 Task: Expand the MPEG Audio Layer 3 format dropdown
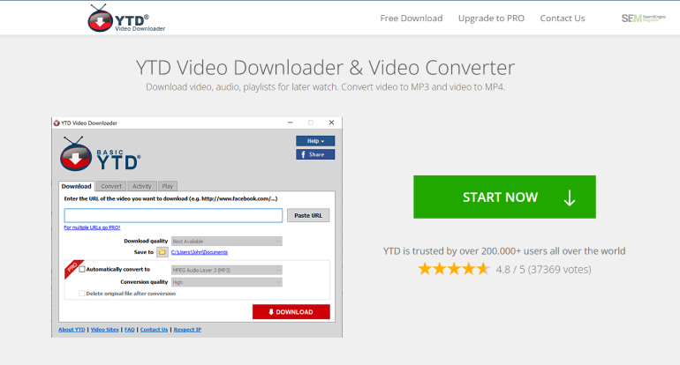tap(227, 270)
